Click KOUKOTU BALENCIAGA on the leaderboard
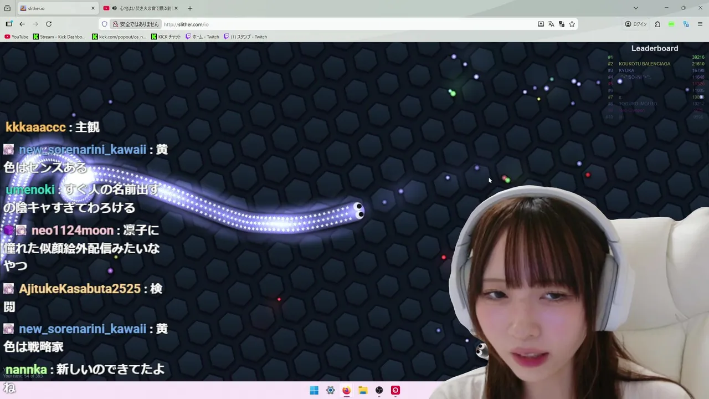 pyautogui.click(x=644, y=64)
